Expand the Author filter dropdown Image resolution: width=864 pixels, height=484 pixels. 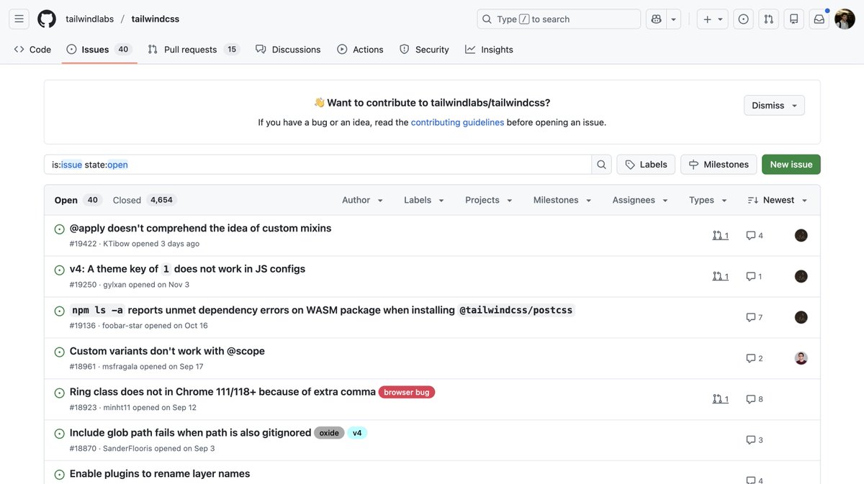(x=363, y=200)
